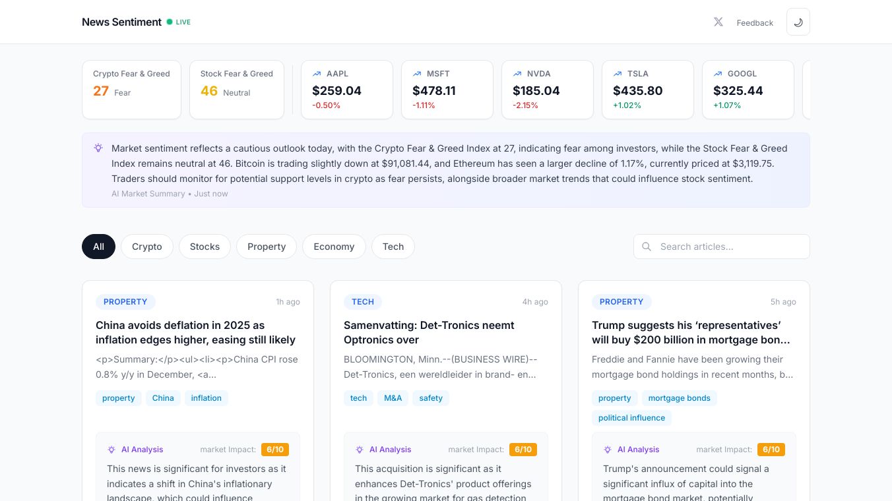Open the Crypto Fear & Greed card
Image resolution: width=892 pixels, height=501 pixels.
(131, 90)
